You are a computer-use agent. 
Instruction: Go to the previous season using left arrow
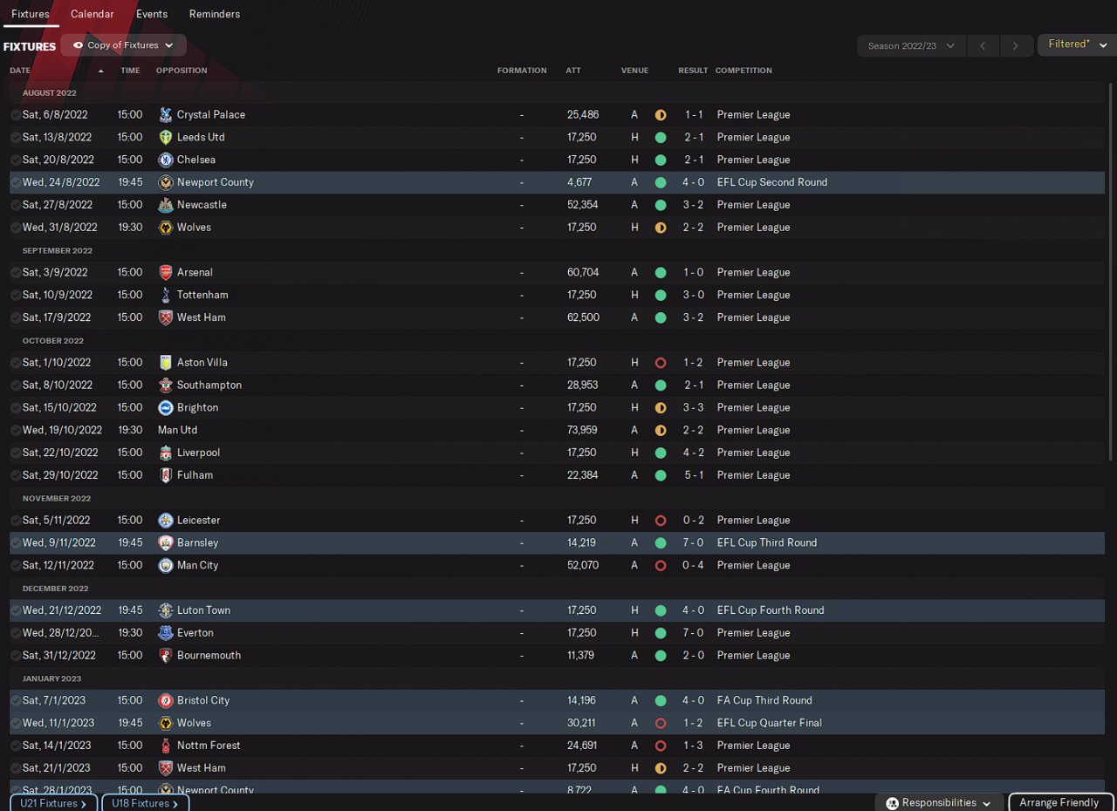(983, 45)
